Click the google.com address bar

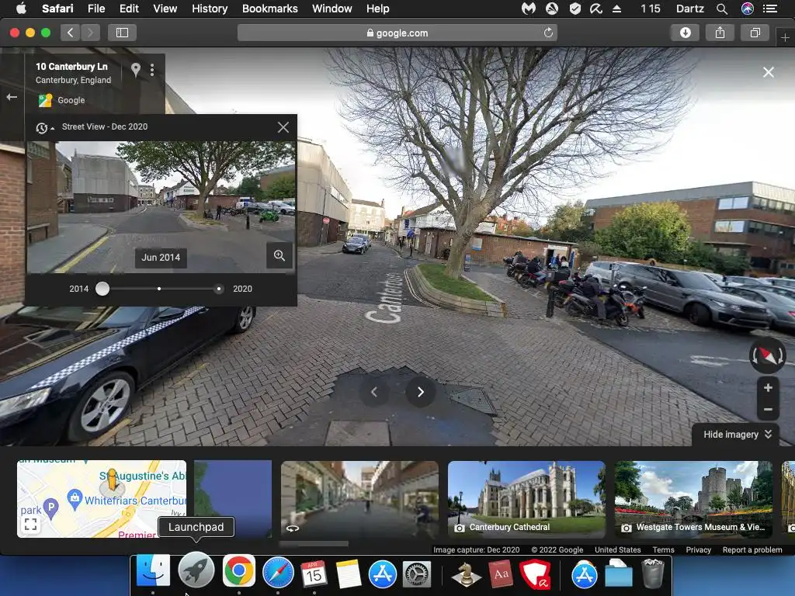click(x=397, y=33)
